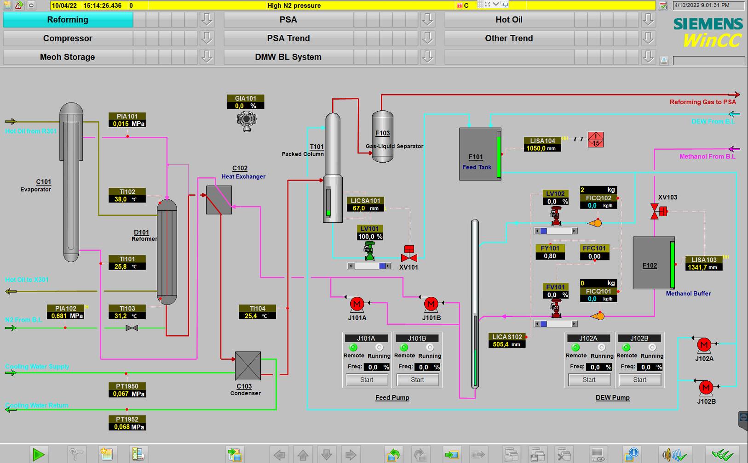Switch to the Compressor screen

pyautogui.click(x=68, y=38)
